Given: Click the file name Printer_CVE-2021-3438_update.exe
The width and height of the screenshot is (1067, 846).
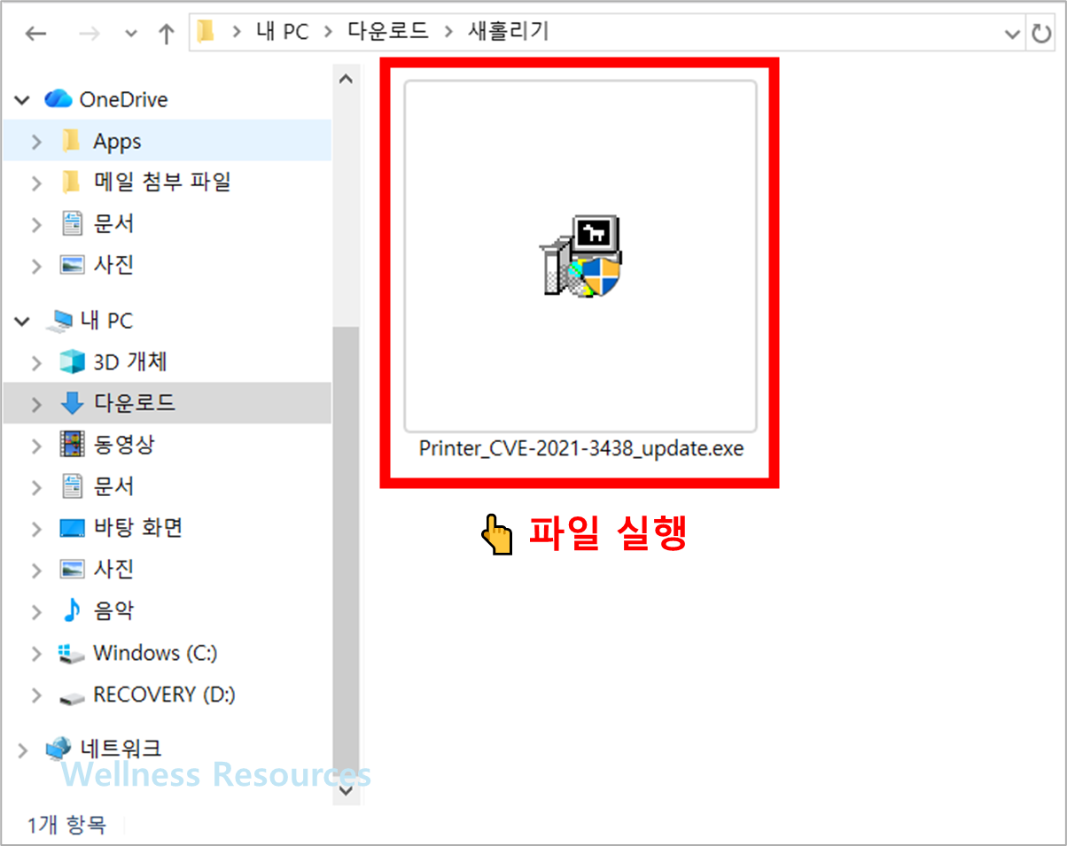Looking at the screenshot, I should (x=580, y=448).
